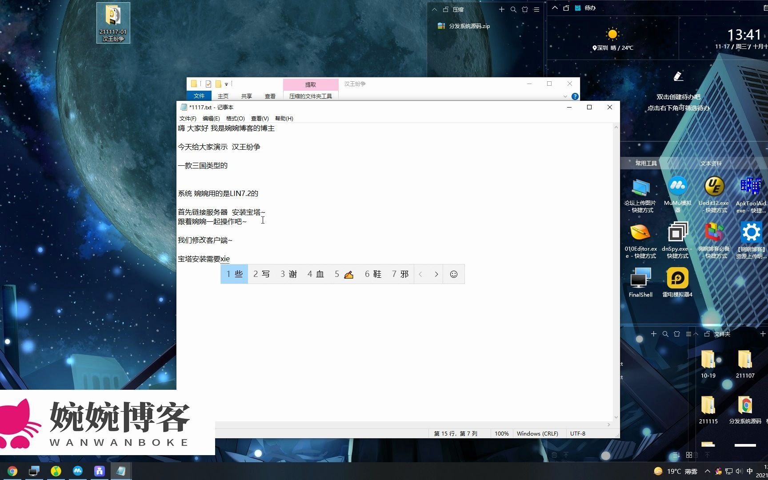Choose IME candidate 4 血
The height and width of the screenshot is (480, 768).
(316, 274)
